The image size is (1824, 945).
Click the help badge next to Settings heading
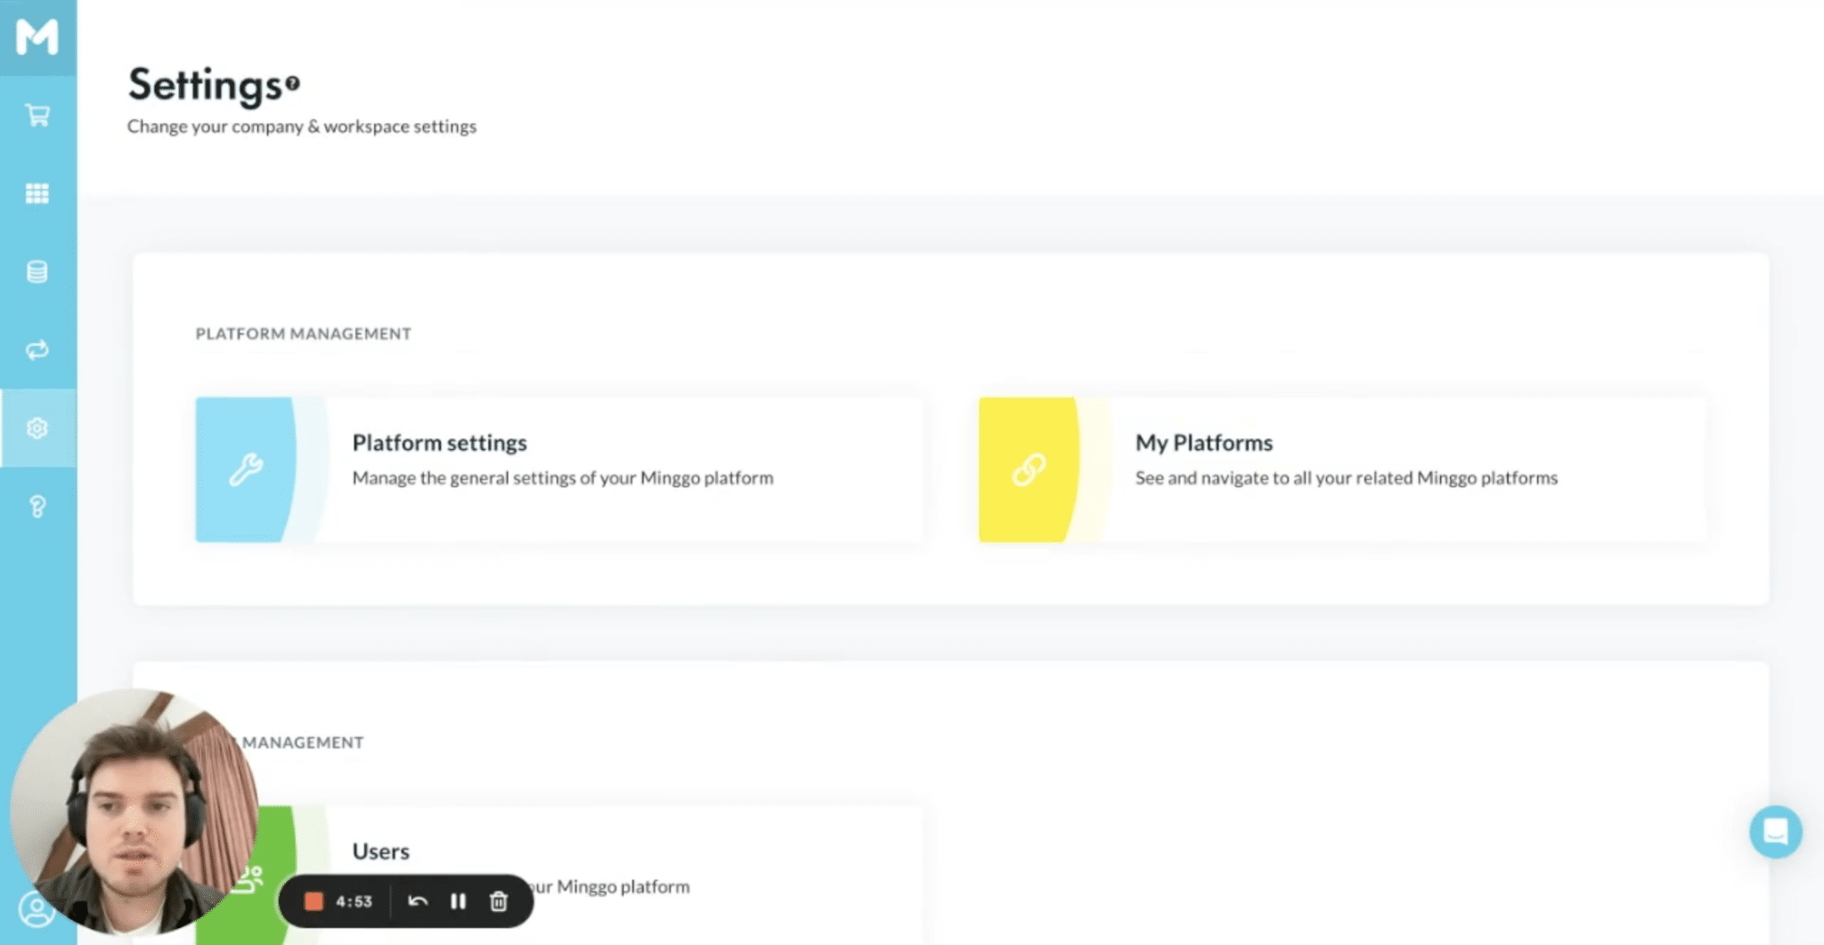[294, 82]
